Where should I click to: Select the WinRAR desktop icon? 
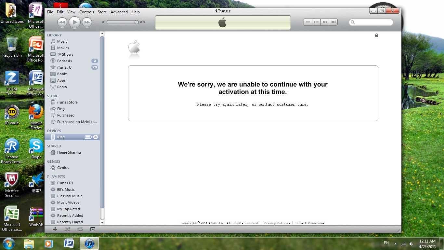(x=36, y=217)
